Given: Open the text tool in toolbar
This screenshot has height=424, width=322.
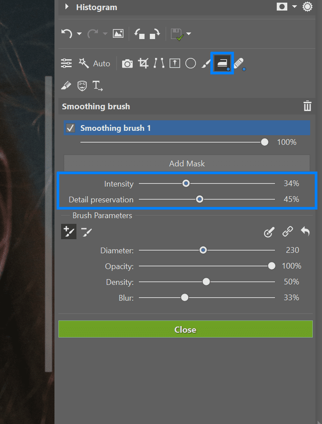Looking at the screenshot, I should point(98,86).
